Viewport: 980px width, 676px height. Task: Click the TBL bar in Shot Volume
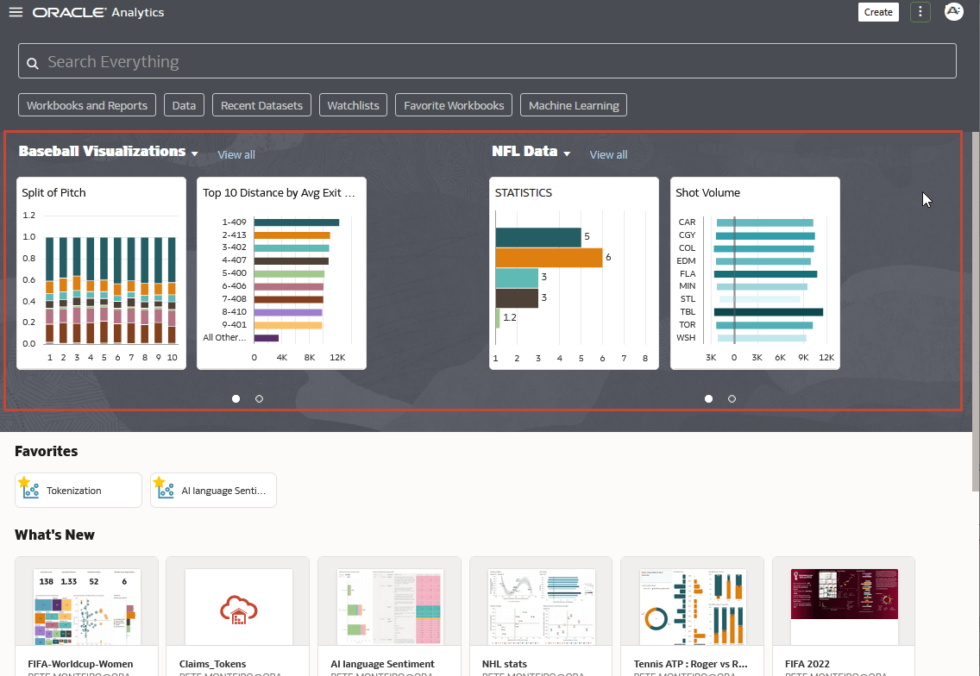coord(768,312)
